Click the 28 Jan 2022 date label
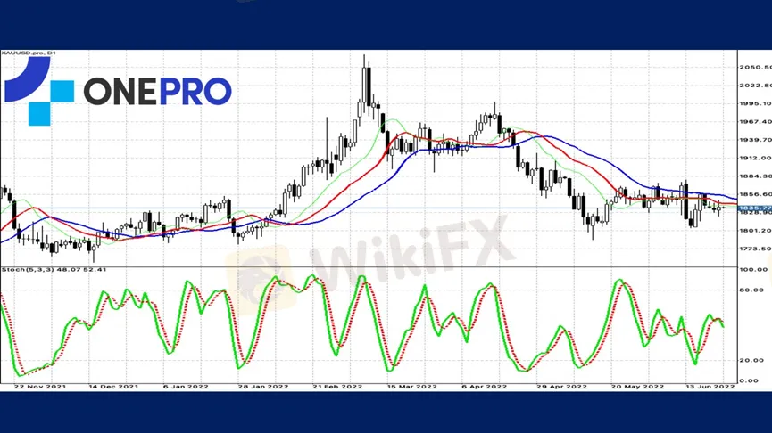This screenshot has height=433, width=772. tap(265, 388)
